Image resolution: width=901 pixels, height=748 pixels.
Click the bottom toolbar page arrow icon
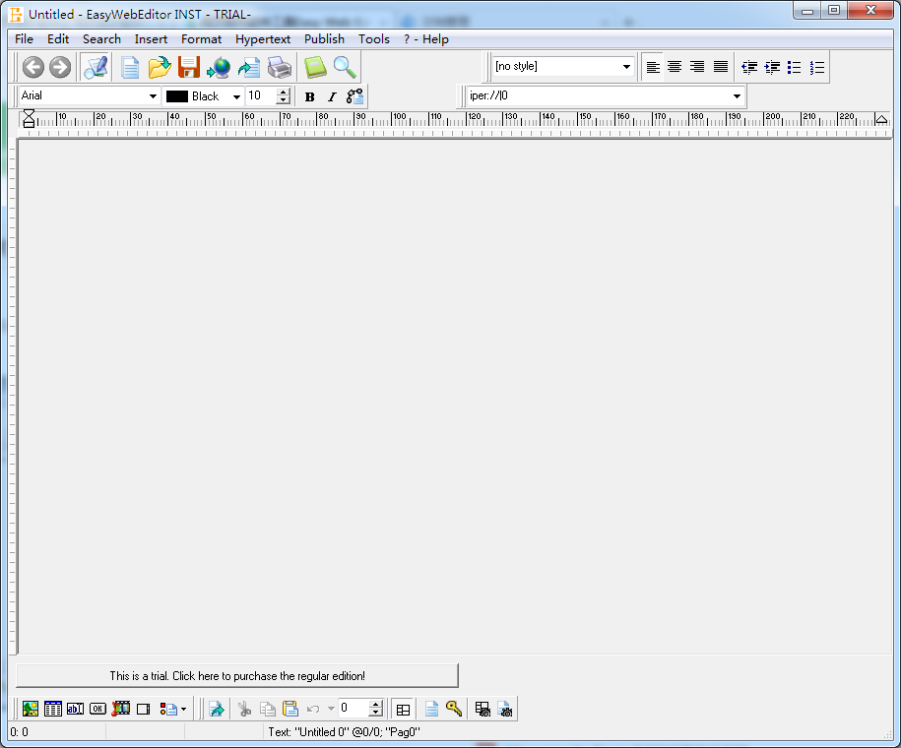click(x=217, y=709)
